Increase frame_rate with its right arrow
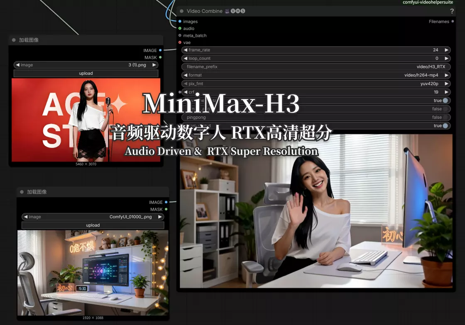This screenshot has height=325, width=465. [x=446, y=50]
